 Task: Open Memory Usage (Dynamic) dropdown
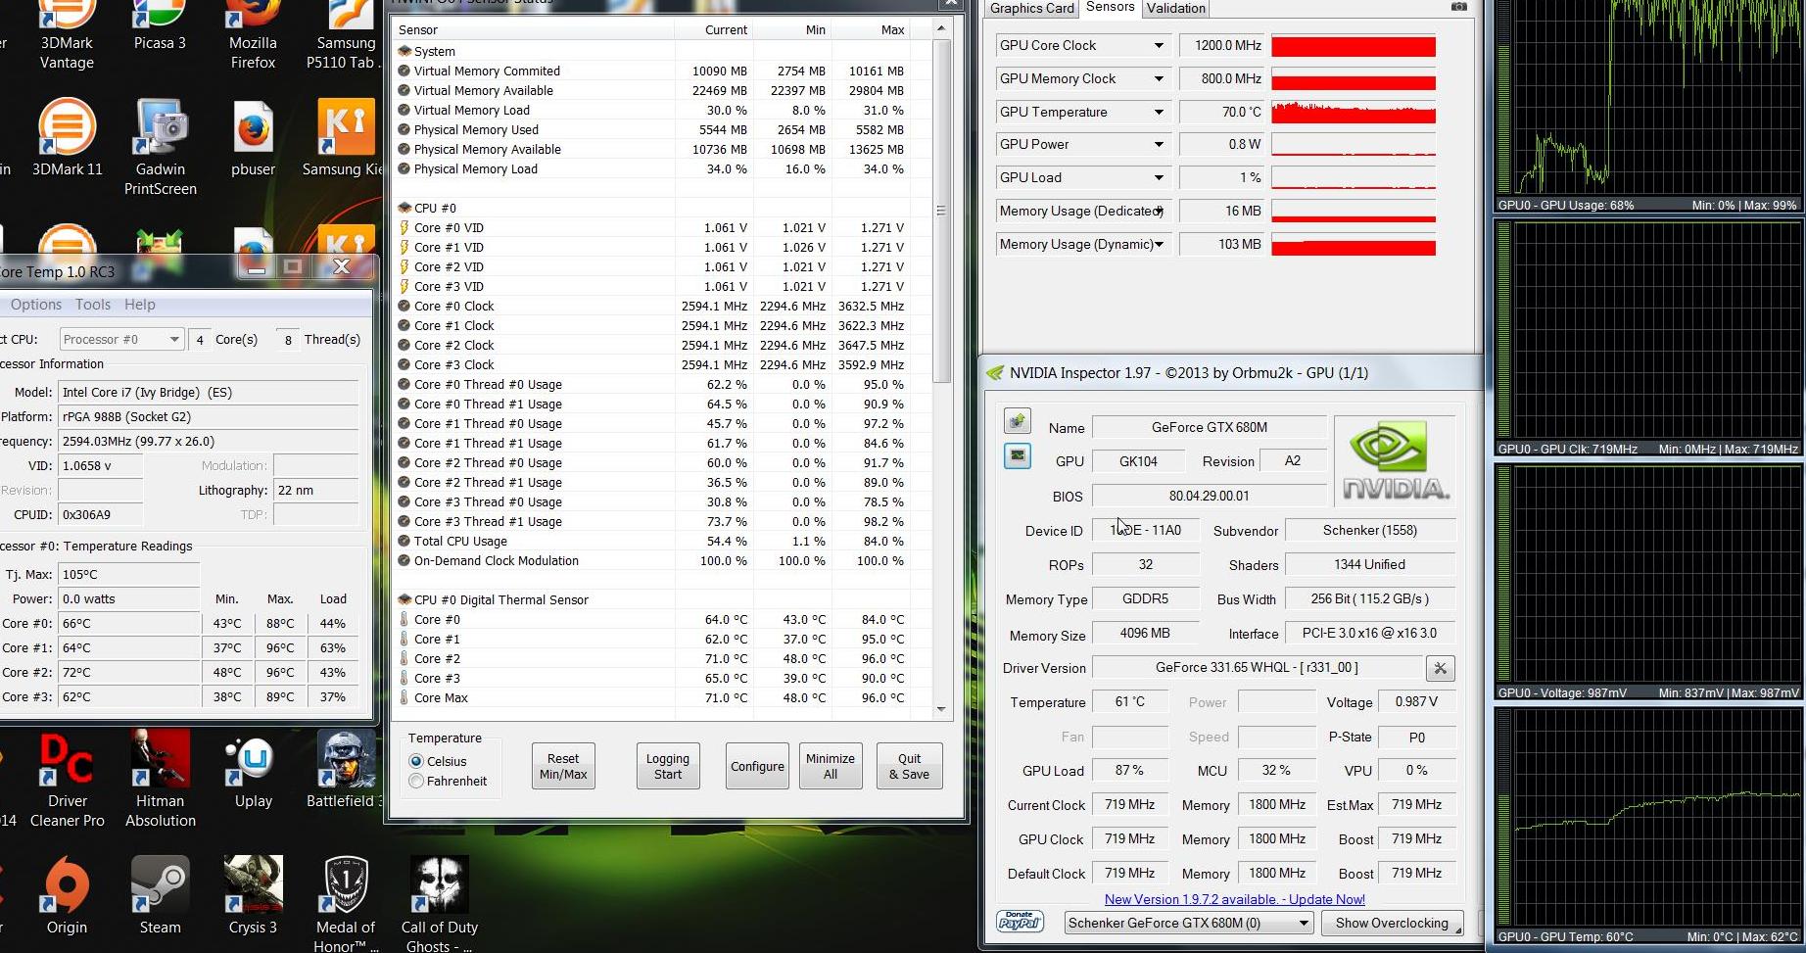pos(1159,244)
